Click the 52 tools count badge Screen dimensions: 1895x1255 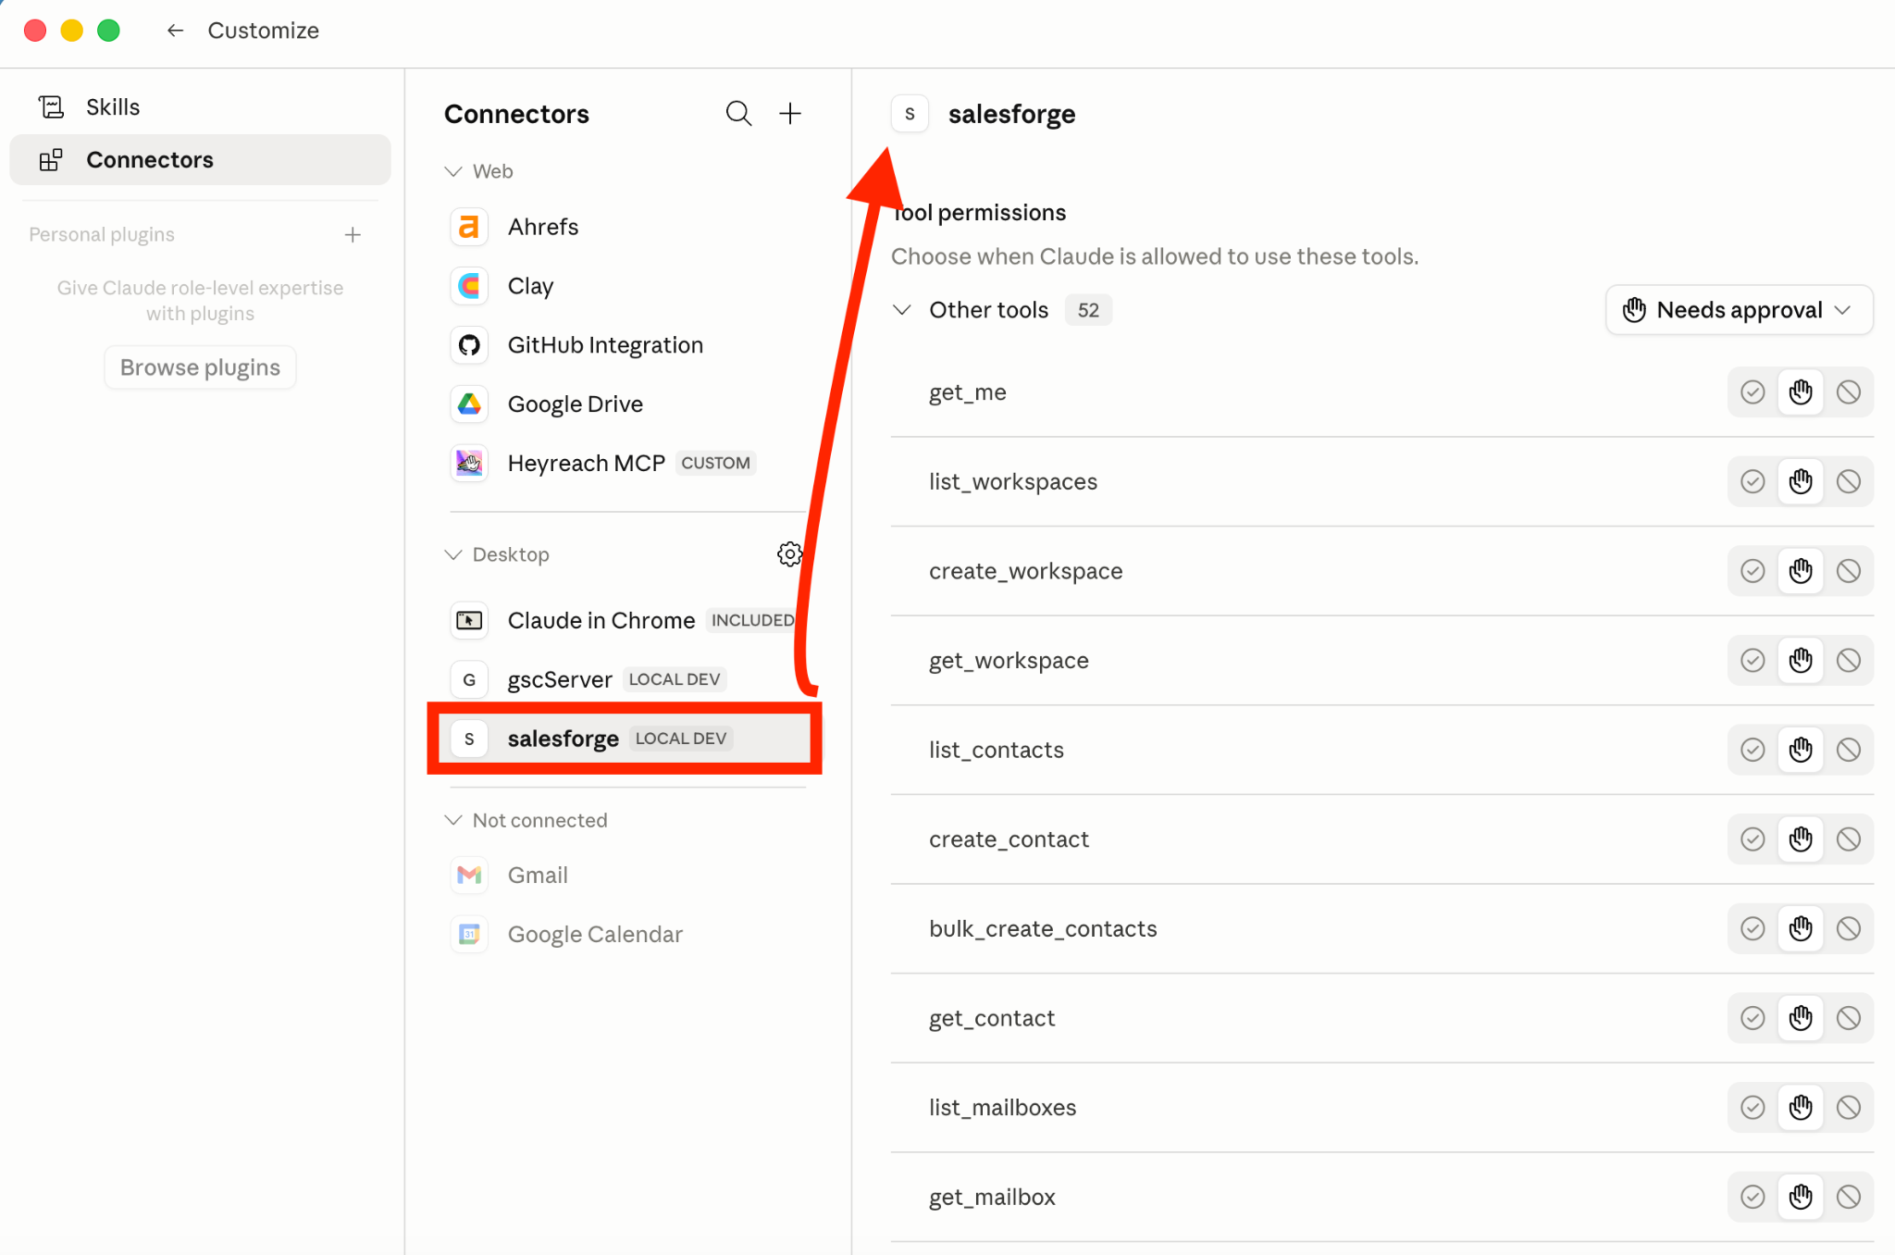(1088, 310)
